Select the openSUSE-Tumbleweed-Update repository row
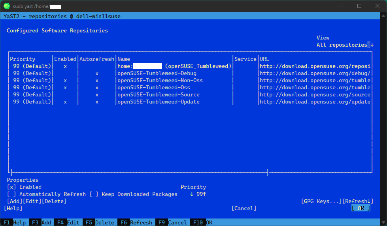387x226 pixels. pyautogui.click(x=190, y=102)
